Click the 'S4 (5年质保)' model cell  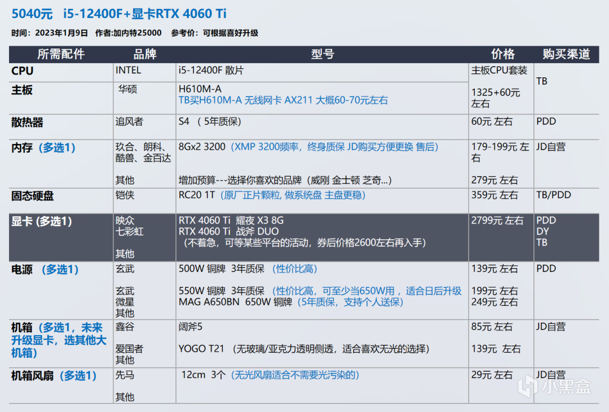(x=210, y=122)
